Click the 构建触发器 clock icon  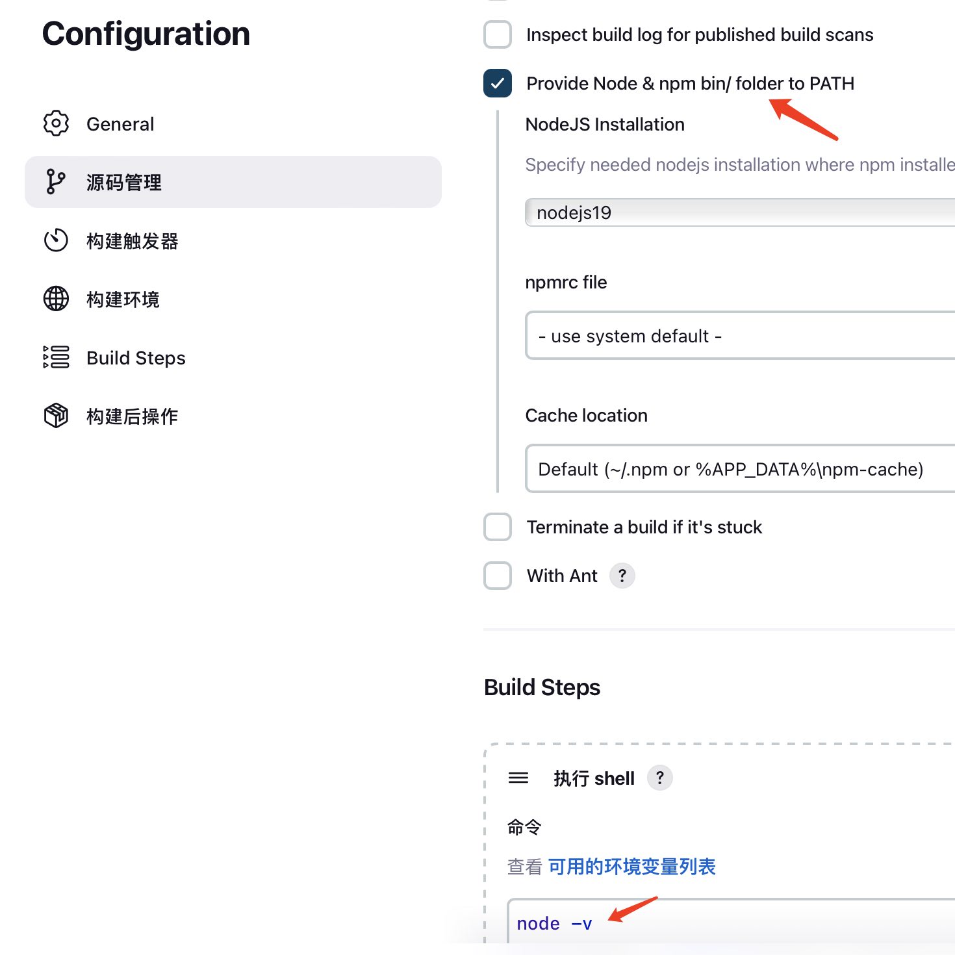[x=56, y=240]
